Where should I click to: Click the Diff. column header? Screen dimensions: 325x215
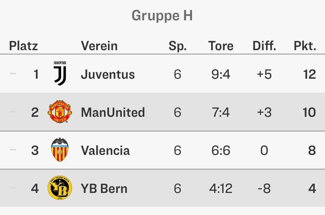point(264,45)
